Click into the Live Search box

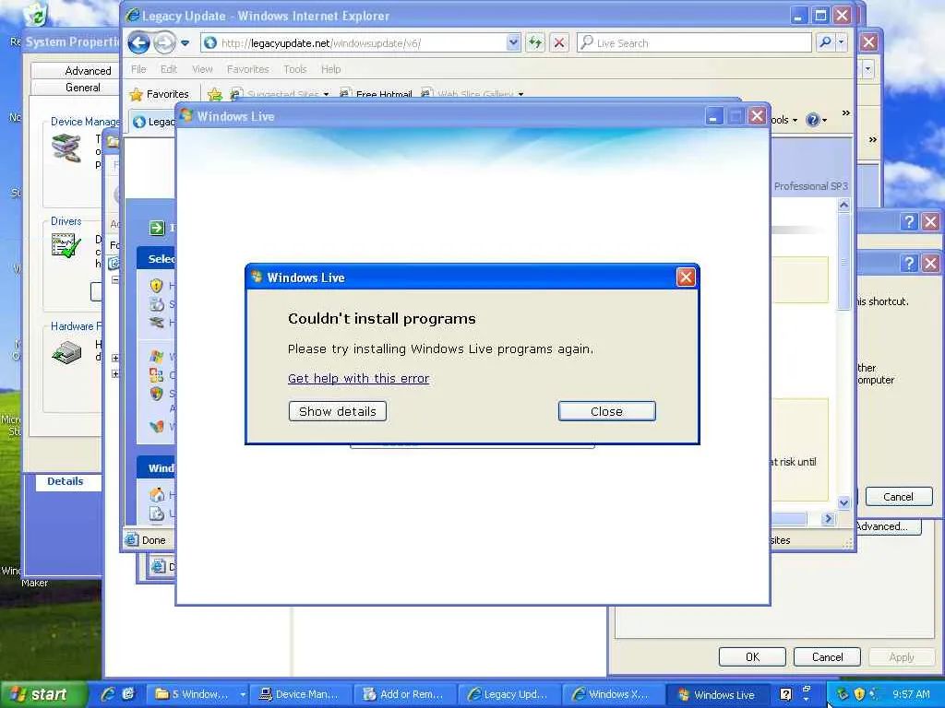coord(694,42)
